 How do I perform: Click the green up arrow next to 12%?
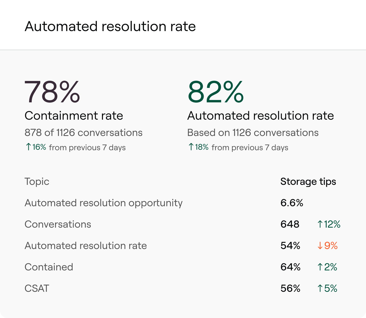[320, 224]
